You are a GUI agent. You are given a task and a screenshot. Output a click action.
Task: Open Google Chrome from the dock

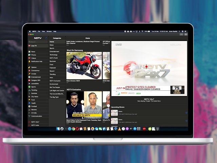(x=73, y=129)
